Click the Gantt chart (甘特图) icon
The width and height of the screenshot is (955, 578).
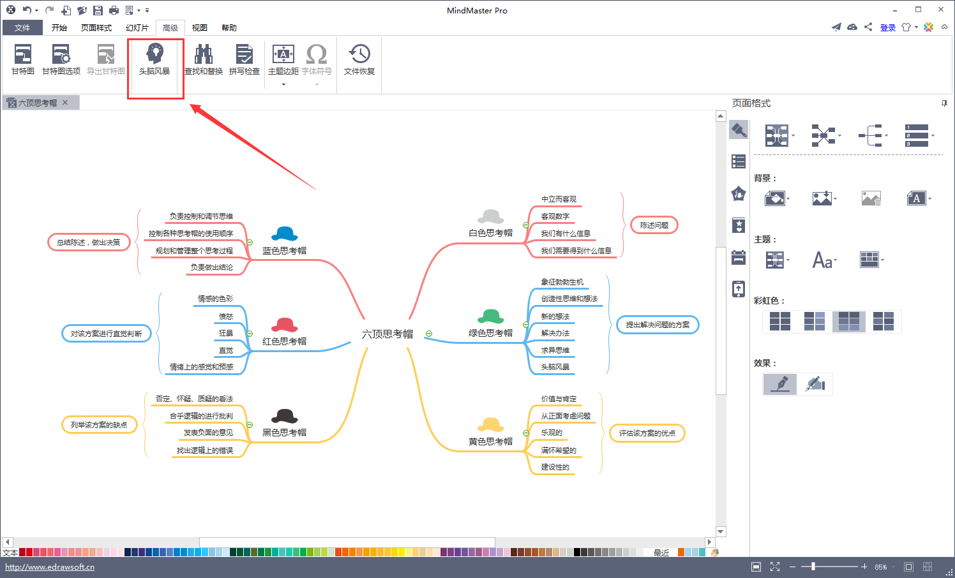tap(23, 59)
